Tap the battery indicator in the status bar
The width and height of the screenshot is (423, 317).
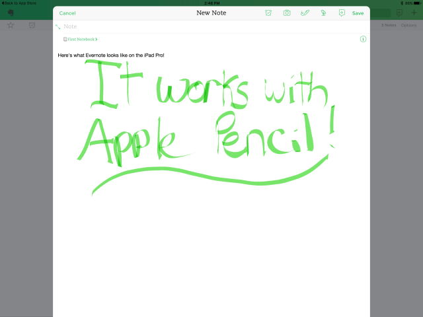point(417,3)
